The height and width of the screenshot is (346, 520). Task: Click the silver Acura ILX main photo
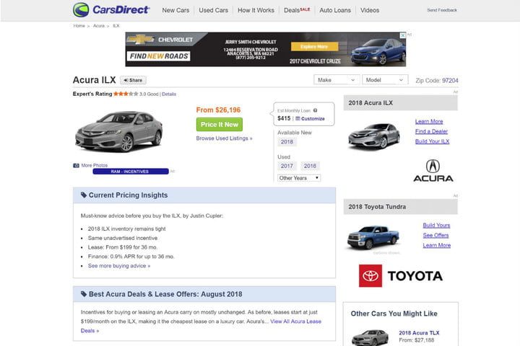[x=119, y=130]
